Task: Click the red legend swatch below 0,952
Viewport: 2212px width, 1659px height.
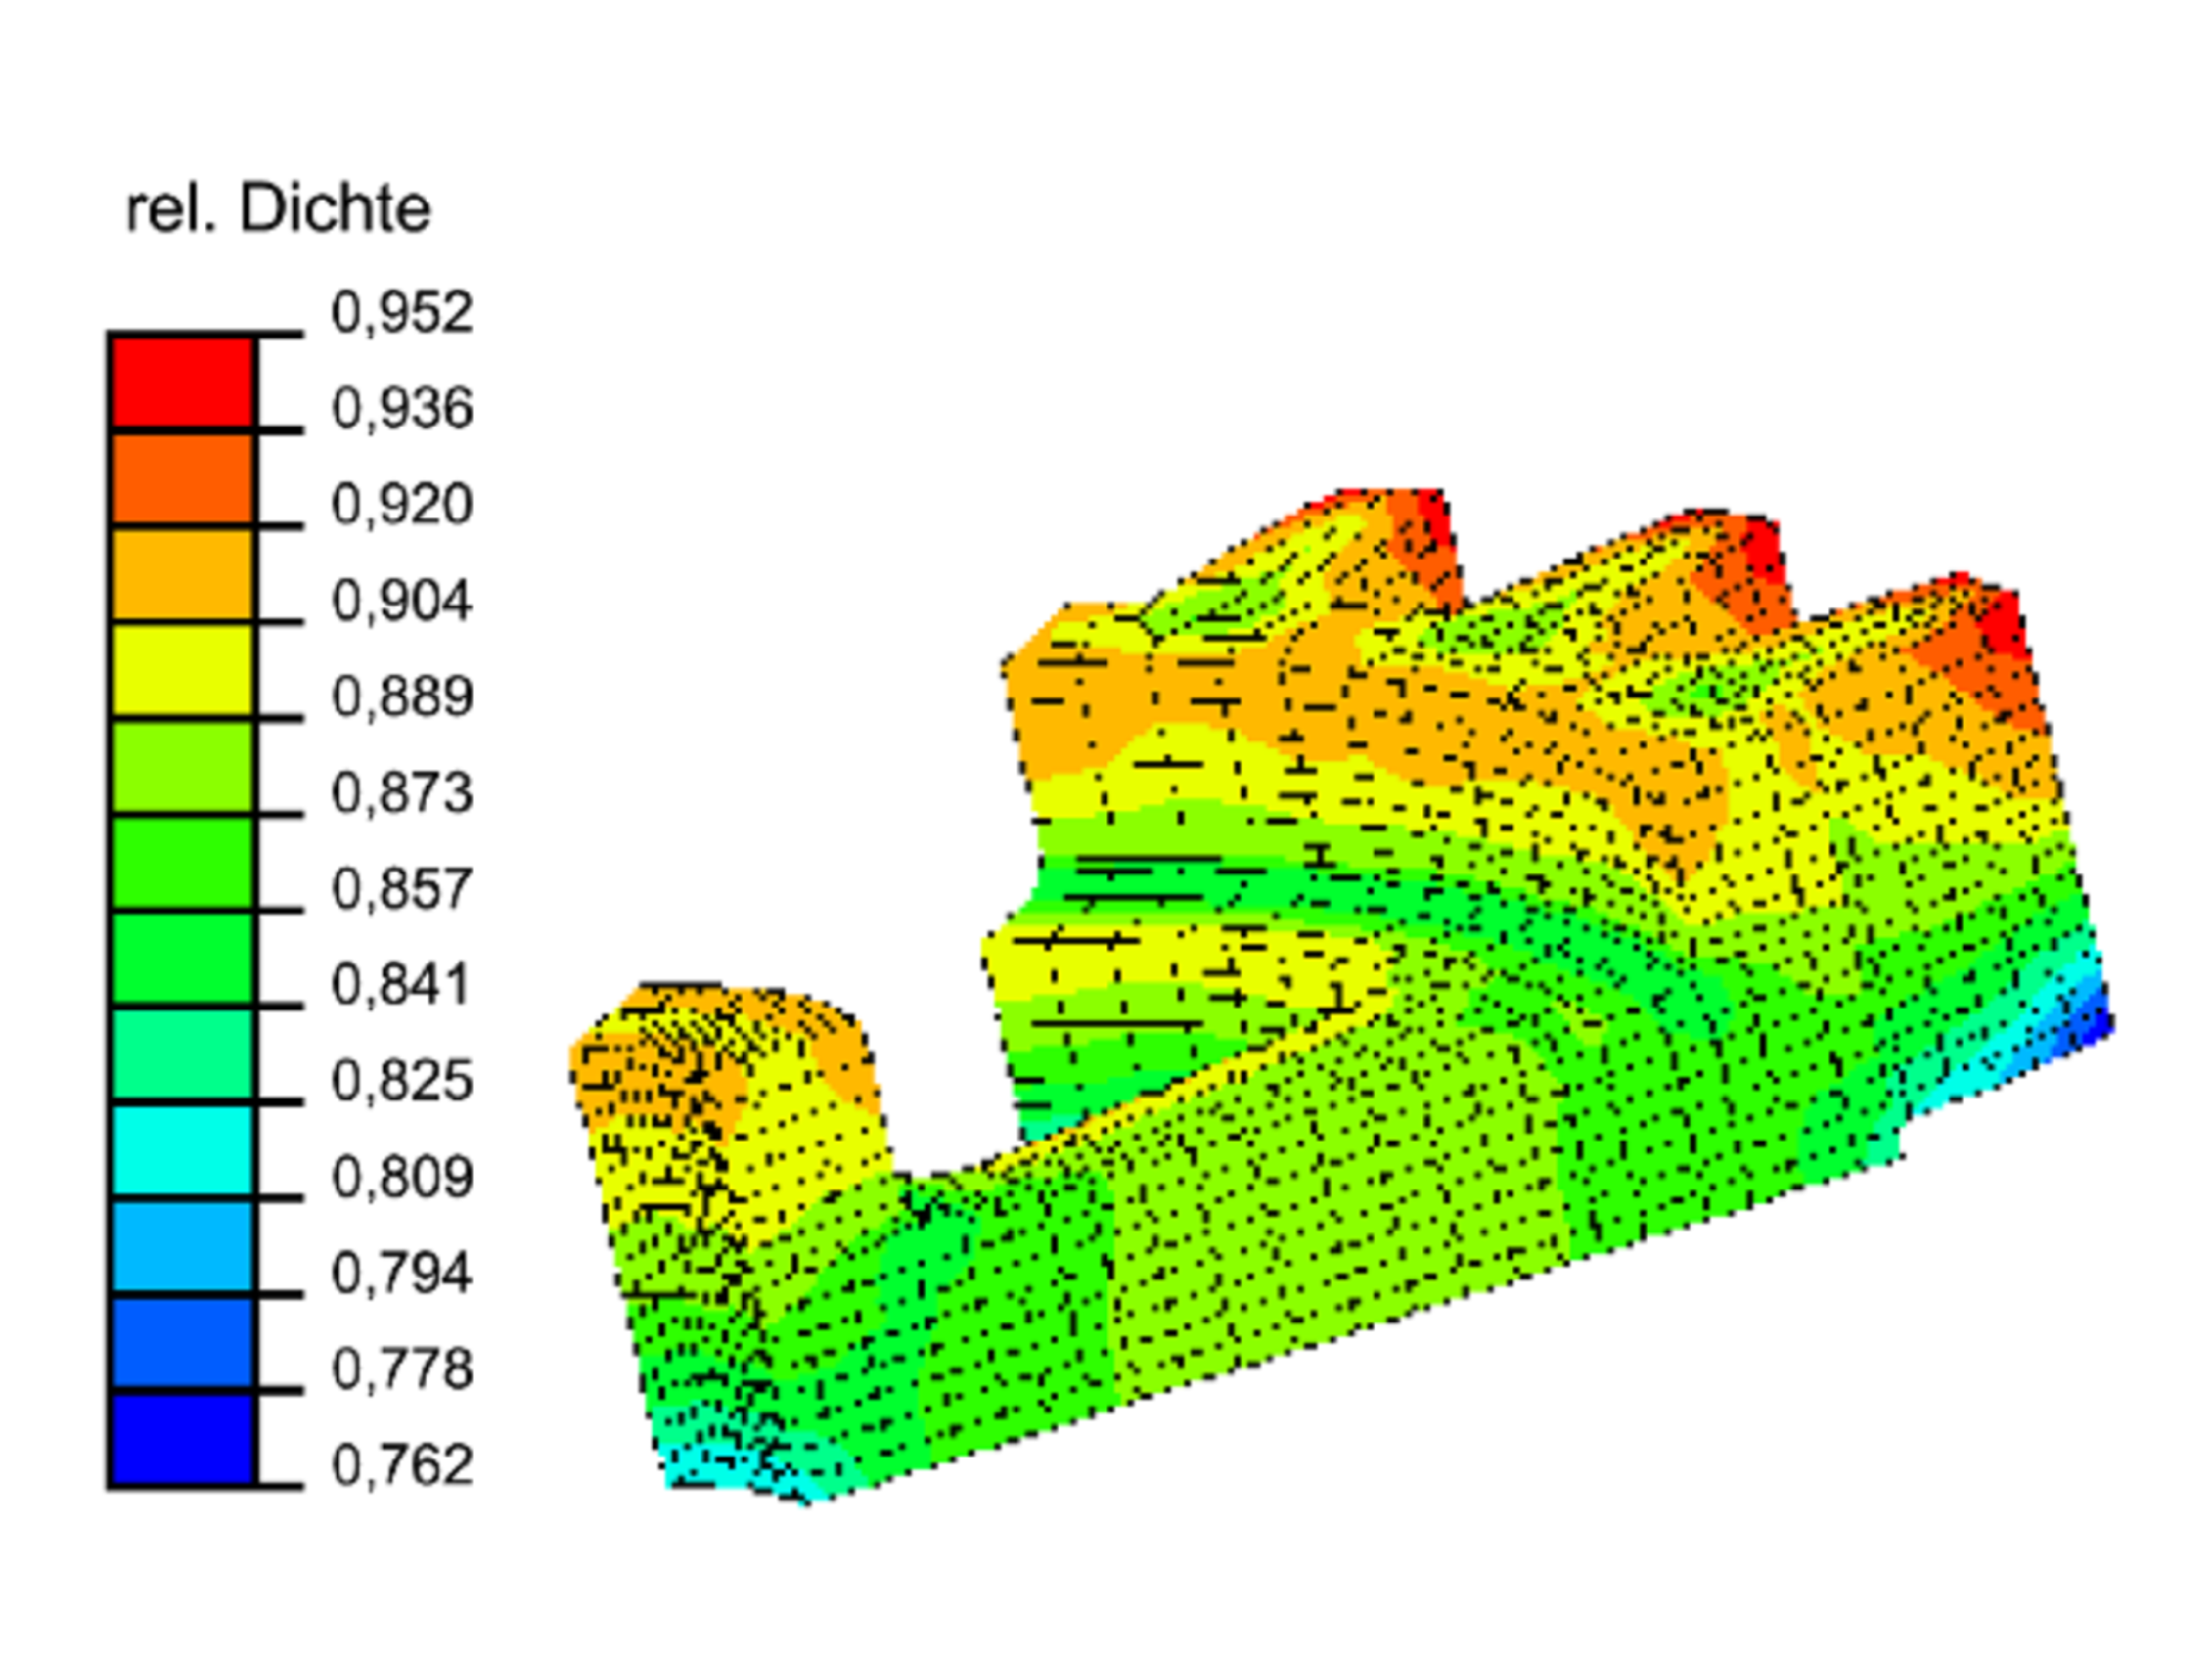Action: 182,383
